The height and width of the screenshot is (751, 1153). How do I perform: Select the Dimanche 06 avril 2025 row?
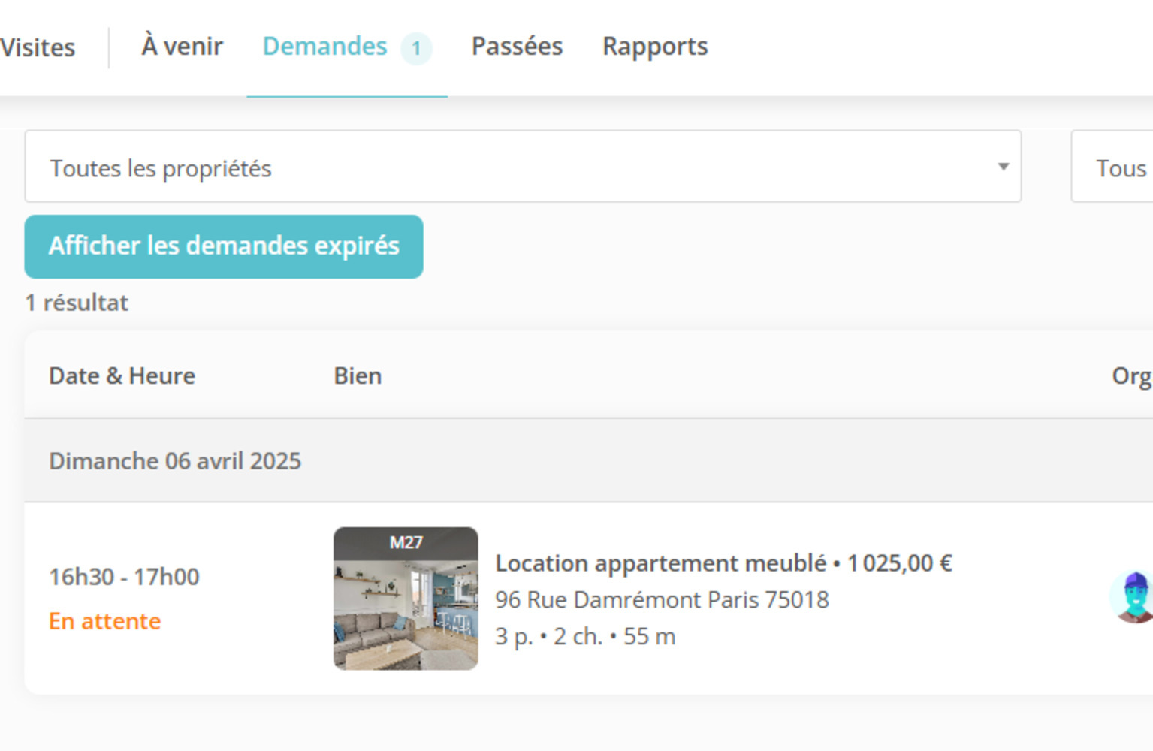tap(175, 460)
